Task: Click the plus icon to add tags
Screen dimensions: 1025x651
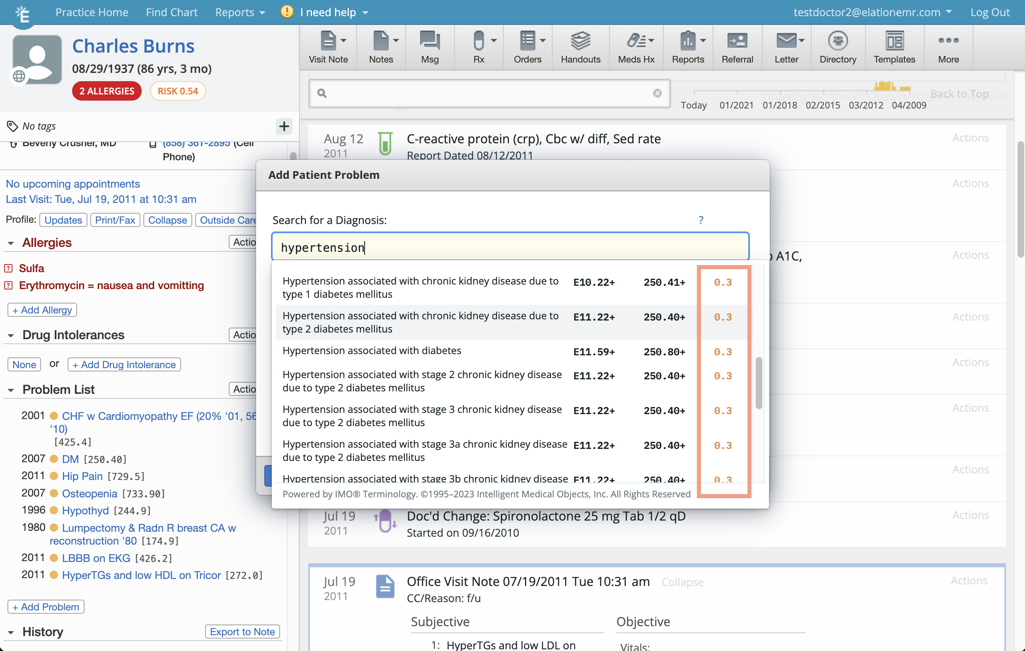Action: pos(284,126)
